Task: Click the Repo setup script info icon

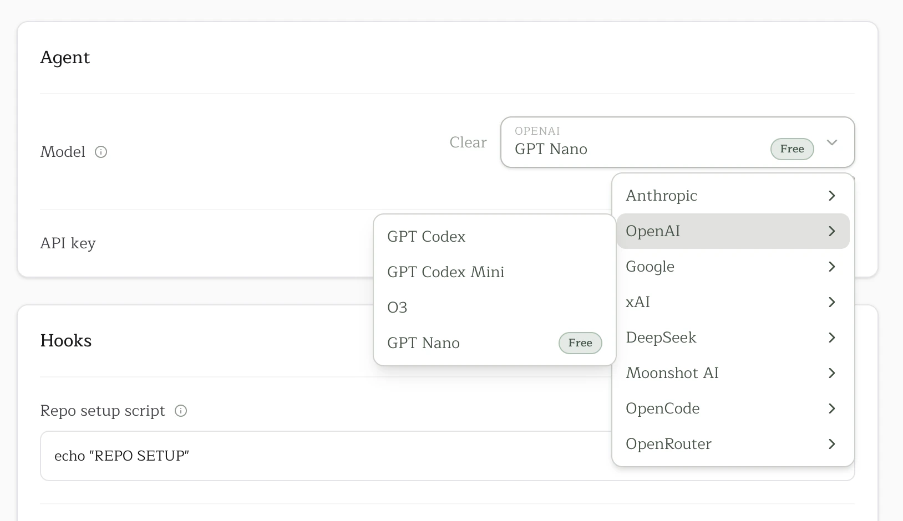Action: coord(180,411)
